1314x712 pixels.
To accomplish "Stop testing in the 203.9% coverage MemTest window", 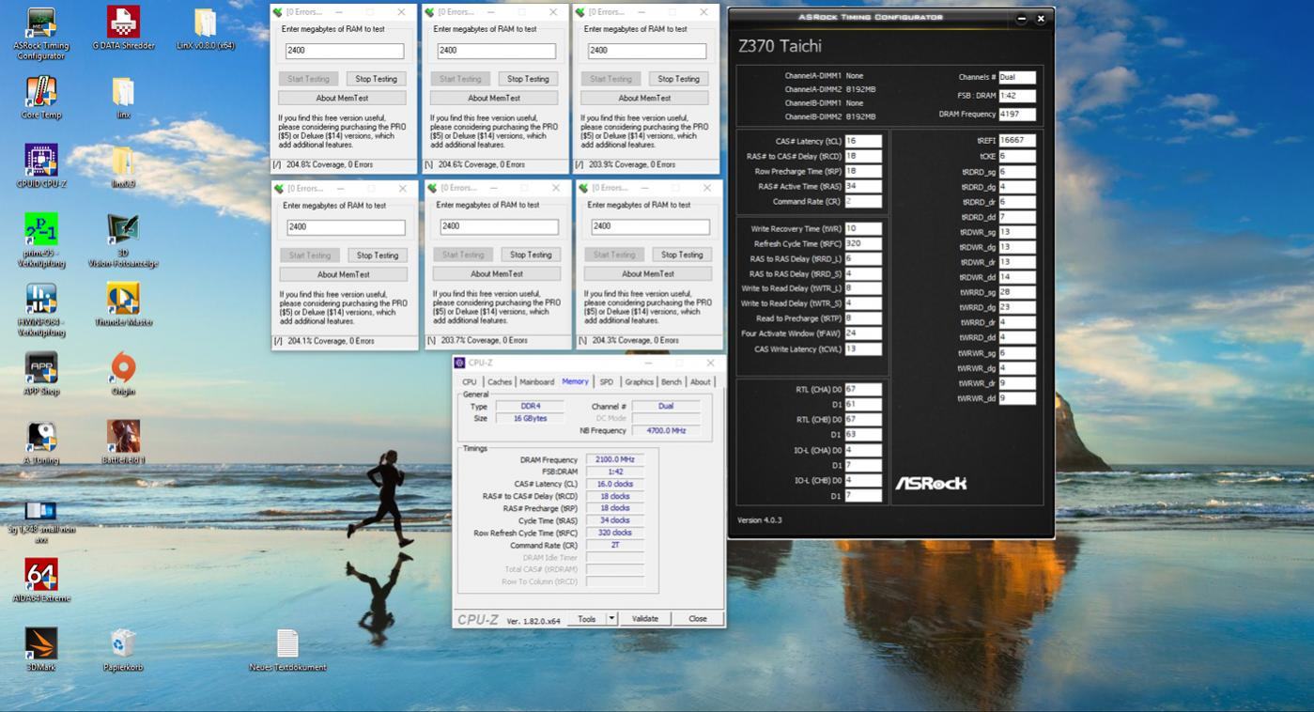I will (679, 79).
